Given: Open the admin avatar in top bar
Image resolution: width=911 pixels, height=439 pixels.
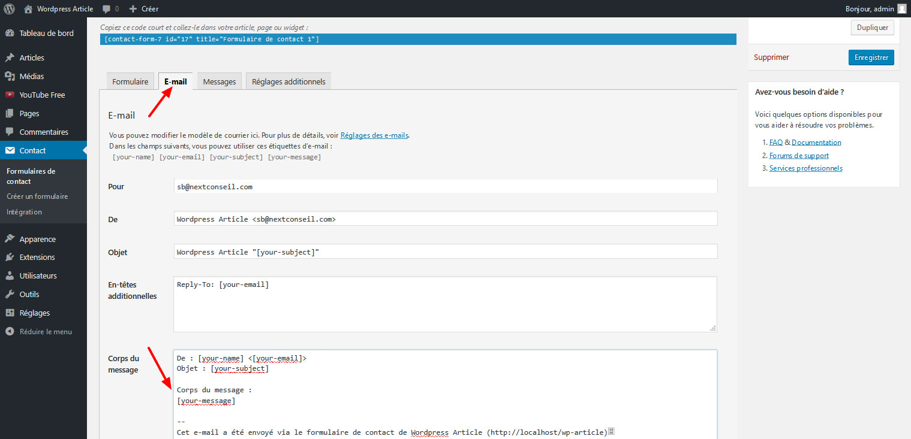Looking at the screenshot, I should pos(902,9).
